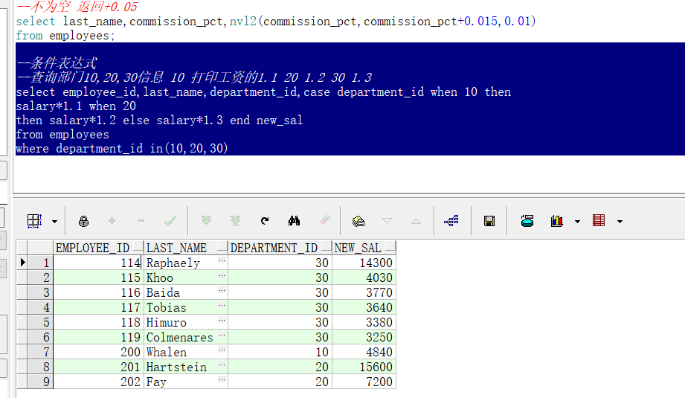
Task: Click the NEW_SAL value 7200
Action: pos(364,382)
